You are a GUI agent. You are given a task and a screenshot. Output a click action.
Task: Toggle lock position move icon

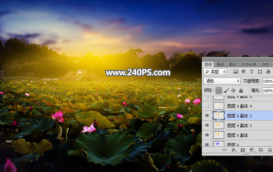pyautogui.click(x=234, y=90)
